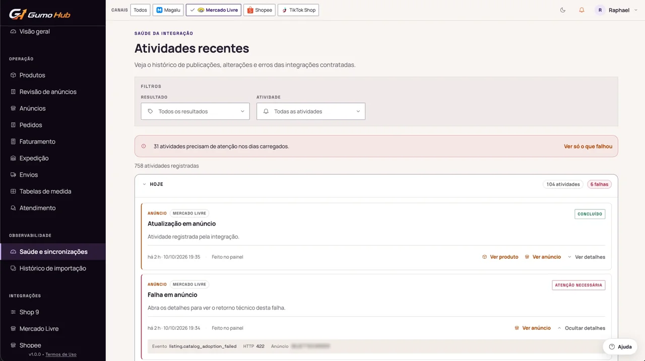Click the Pedidos sidebar icon
The image size is (645, 361).
click(13, 125)
